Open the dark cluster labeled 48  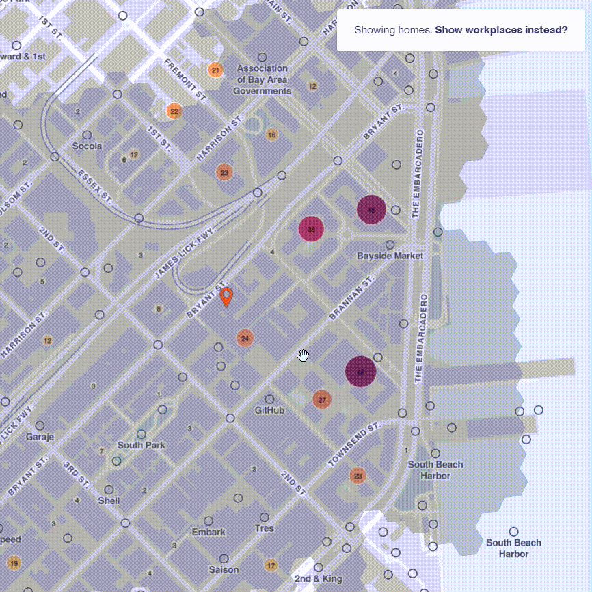point(360,372)
